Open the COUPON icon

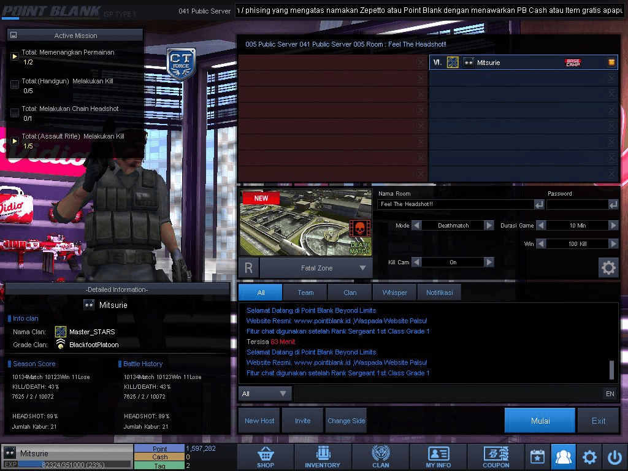pyautogui.click(x=496, y=456)
